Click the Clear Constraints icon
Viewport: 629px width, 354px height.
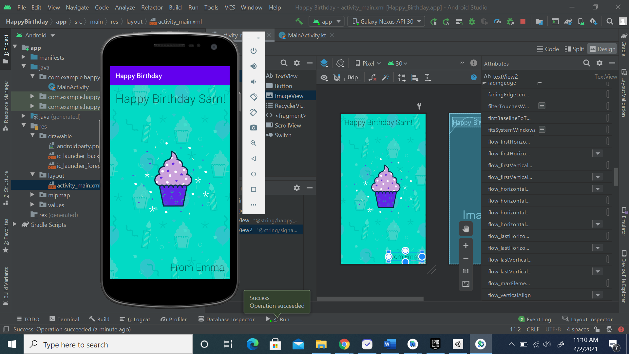pos(372,78)
